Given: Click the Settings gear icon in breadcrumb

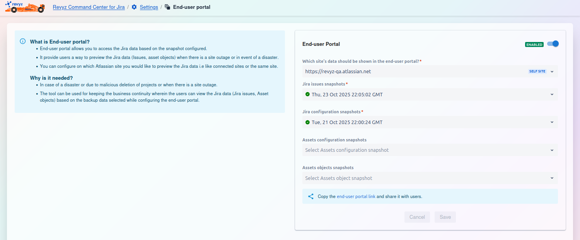Looking at the screenshot, I should [x=134, y=7].
